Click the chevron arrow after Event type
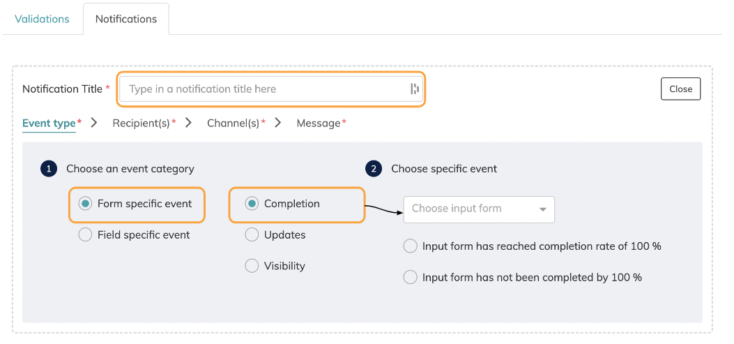 [x=95, y=123]
